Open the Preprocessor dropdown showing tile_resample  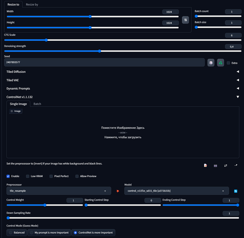pyautogui.click(x=58, y=191)
